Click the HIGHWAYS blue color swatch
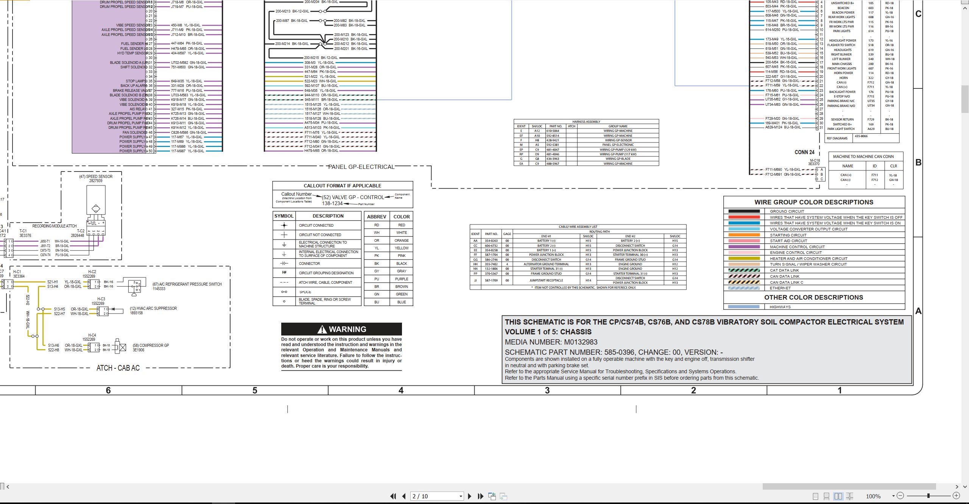 [x=744, y=307]
